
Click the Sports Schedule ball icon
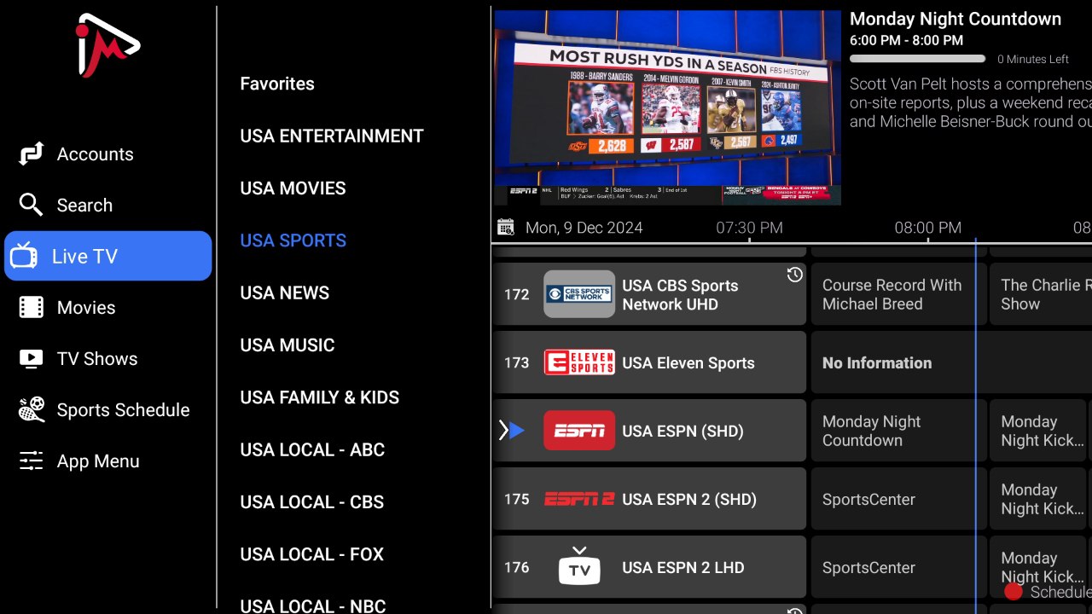pyautogui.click(x=32, y=410)
